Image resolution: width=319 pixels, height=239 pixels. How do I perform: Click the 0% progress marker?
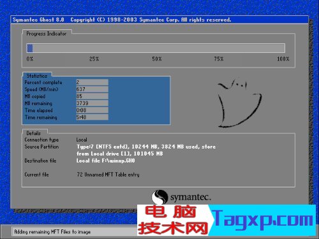click(30, 59)
